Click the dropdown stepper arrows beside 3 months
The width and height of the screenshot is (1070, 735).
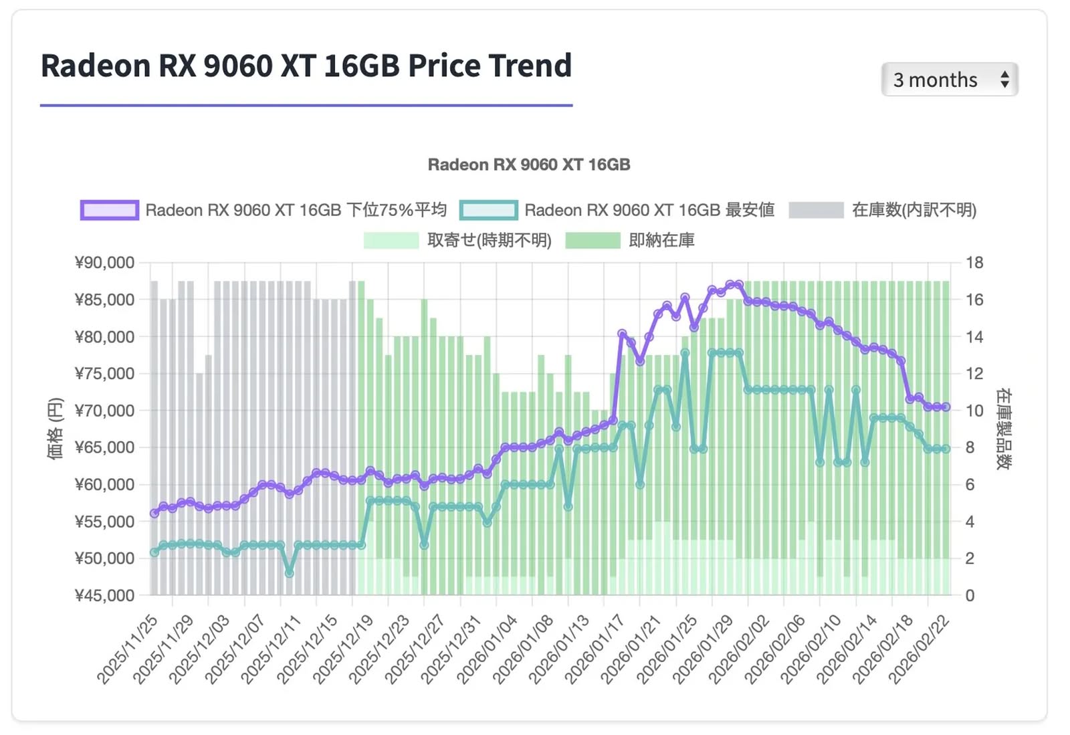[x=1004, y=80]
